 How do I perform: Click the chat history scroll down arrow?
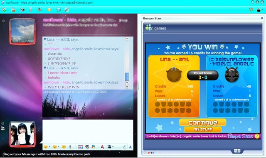click(x=127, y=83)
